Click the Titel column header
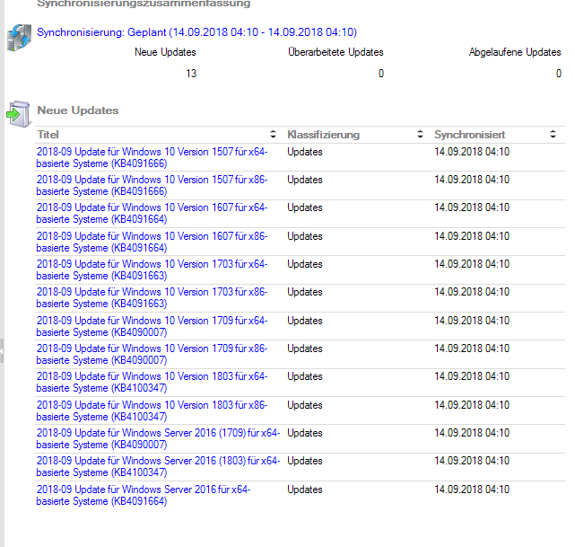Viewport: 575px width, 547px height. pos(48,135)
